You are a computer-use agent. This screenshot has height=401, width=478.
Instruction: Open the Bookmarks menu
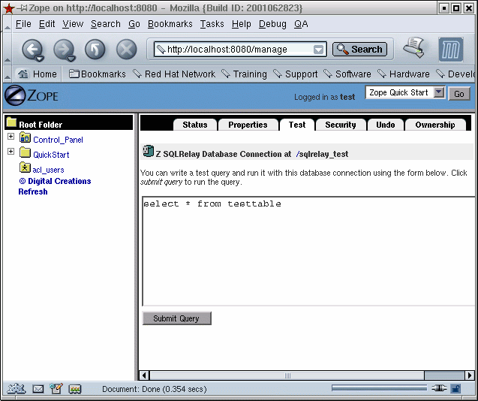tap(170, 24)
